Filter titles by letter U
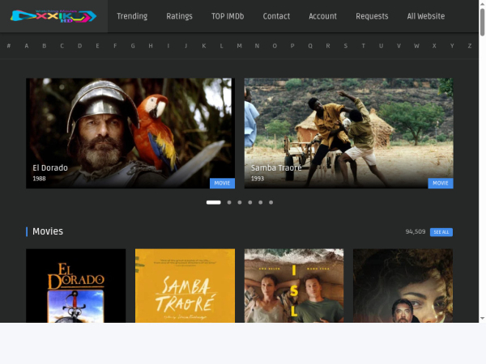This screenshot has width=486, height=364. pyautogui.click(x=381, y=46)
